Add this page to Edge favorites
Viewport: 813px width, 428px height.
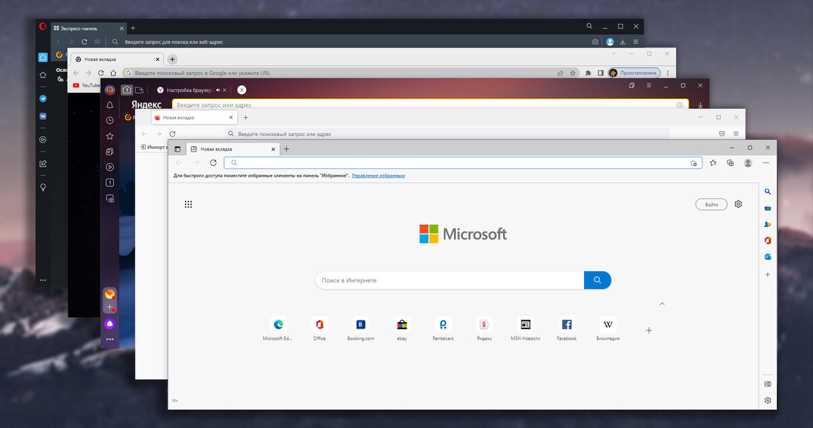(693, 163)
